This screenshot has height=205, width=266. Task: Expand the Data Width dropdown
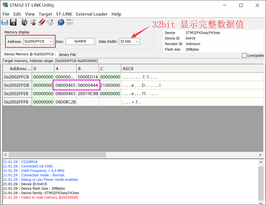(137, 41)
